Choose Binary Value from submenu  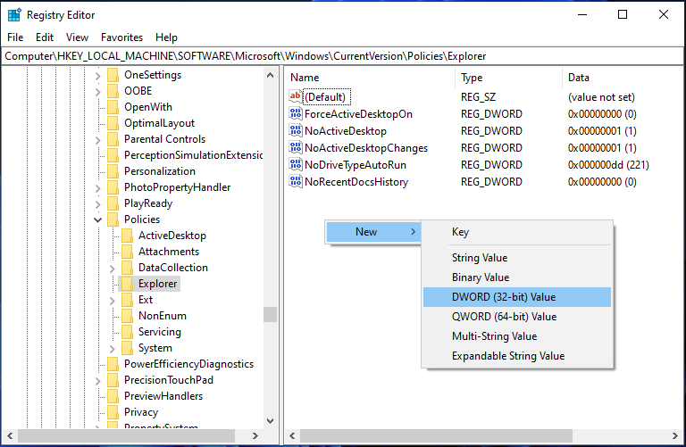tap(517, 277)
